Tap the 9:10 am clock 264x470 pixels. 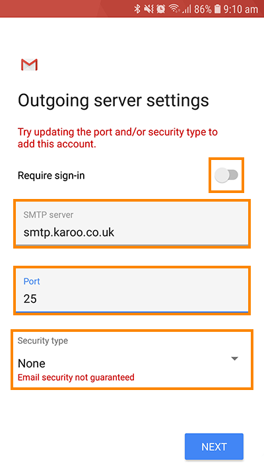click(241, 9)
